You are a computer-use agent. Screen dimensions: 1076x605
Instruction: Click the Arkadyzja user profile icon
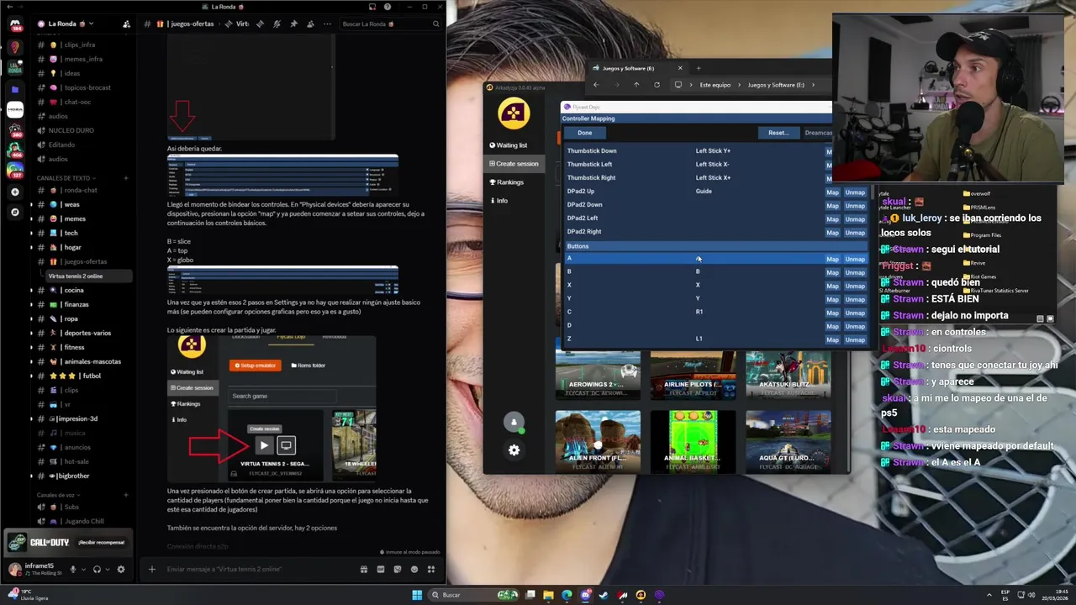(514, 422)
